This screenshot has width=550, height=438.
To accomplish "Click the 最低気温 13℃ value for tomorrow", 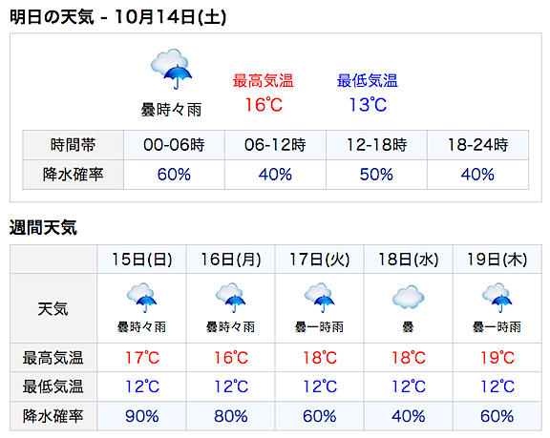I will coord(368,105).
